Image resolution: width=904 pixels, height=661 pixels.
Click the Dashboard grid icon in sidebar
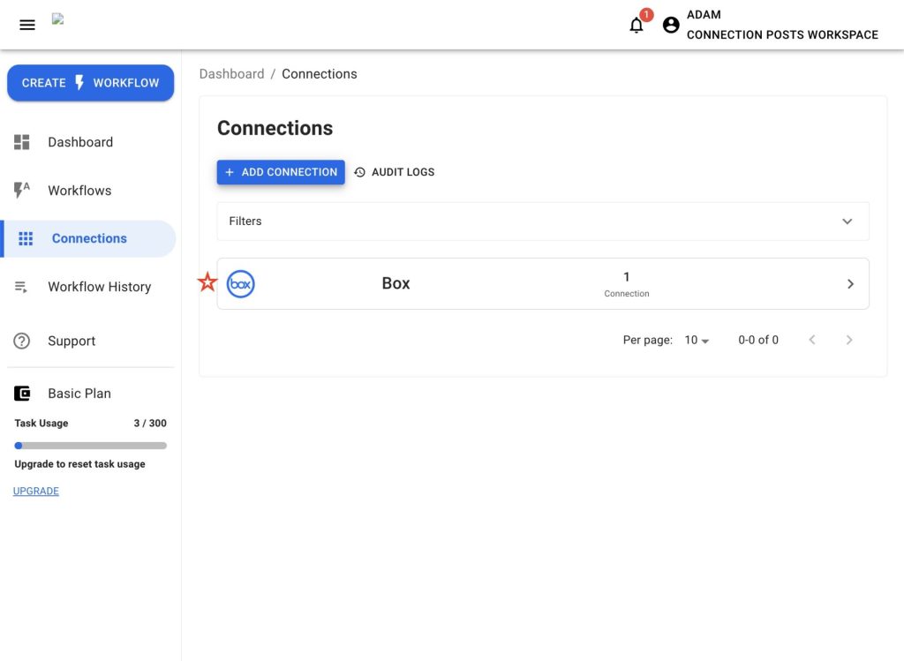pos(22,142)
